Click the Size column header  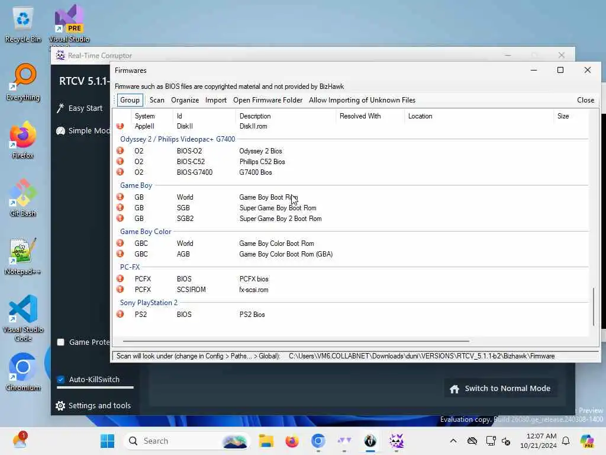click(x=563, y=116)
